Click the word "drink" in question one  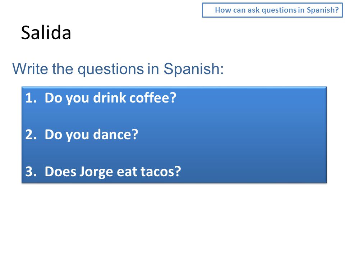click(109, 98)
